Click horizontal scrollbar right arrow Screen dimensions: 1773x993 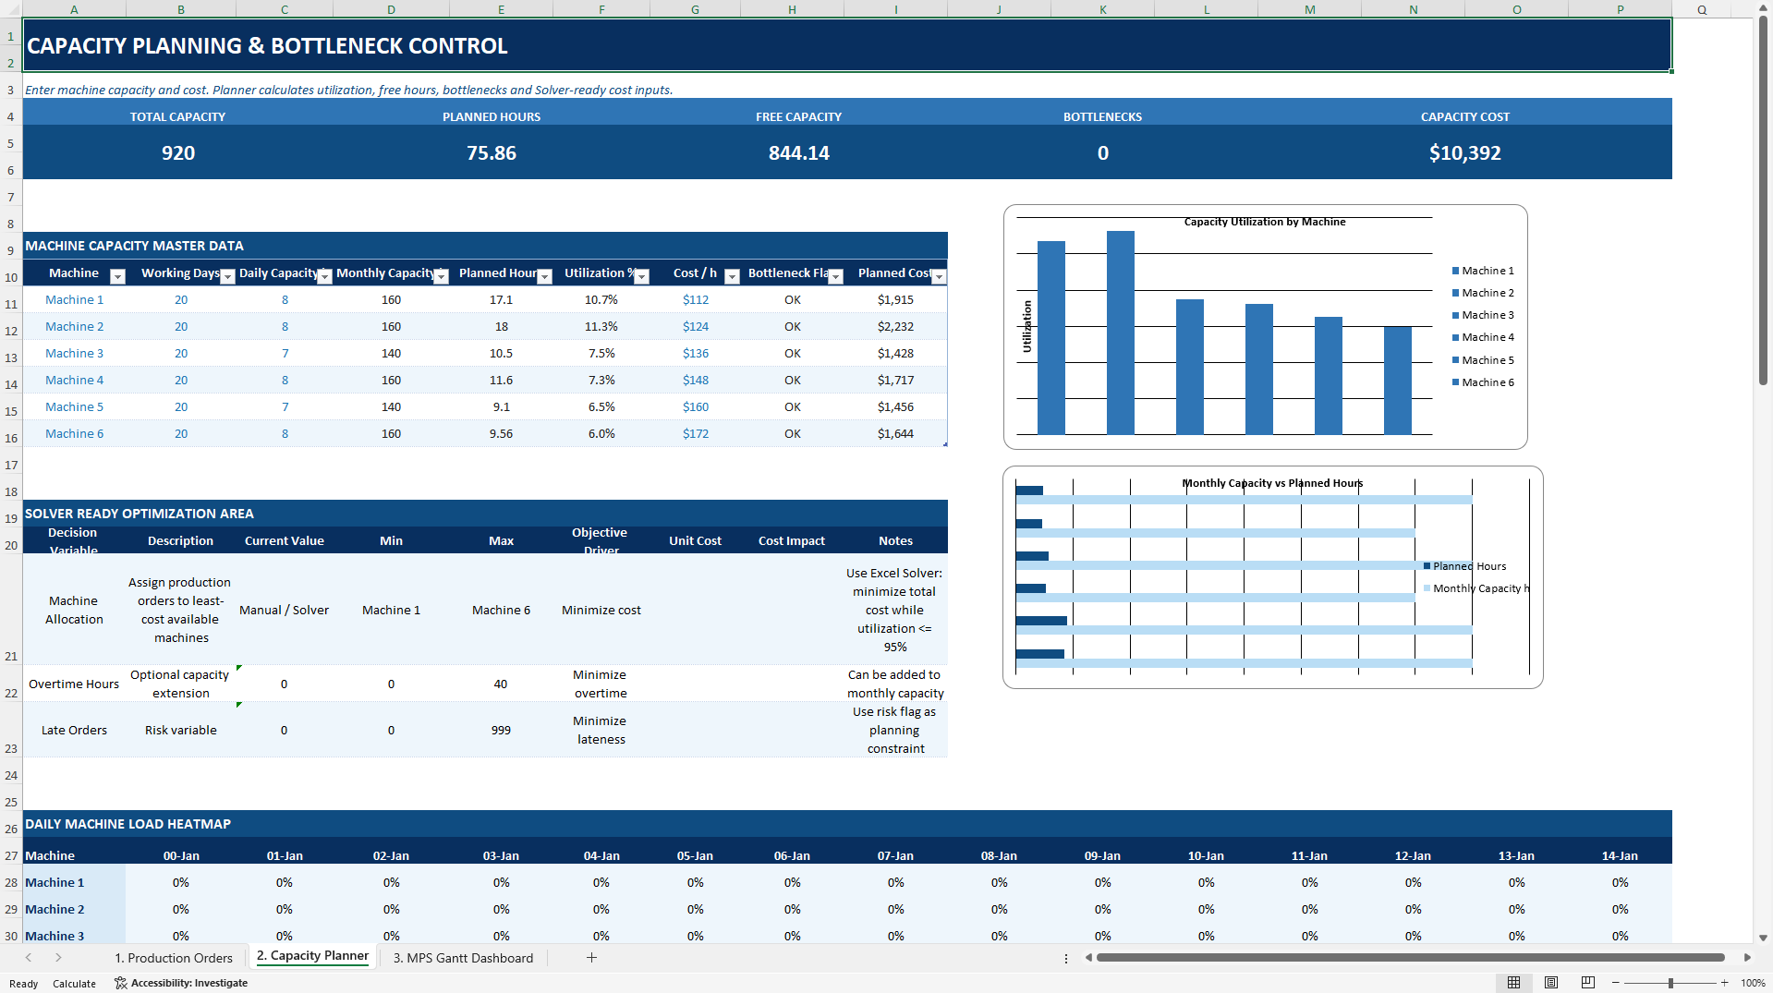click(x=1747, y=958)
